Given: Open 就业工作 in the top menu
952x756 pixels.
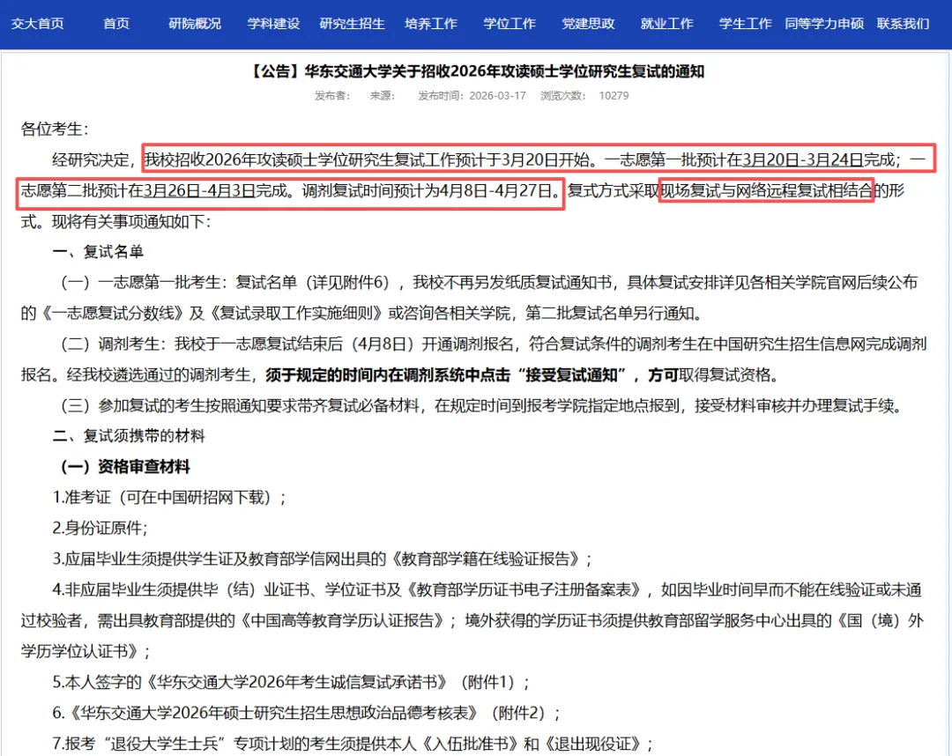Looking at the screenshot, I should click(x=666, y=24).
